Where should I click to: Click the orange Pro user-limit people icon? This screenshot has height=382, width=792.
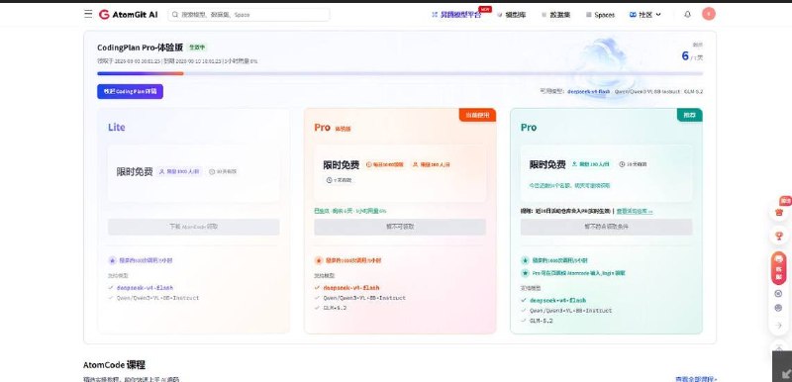415,164
